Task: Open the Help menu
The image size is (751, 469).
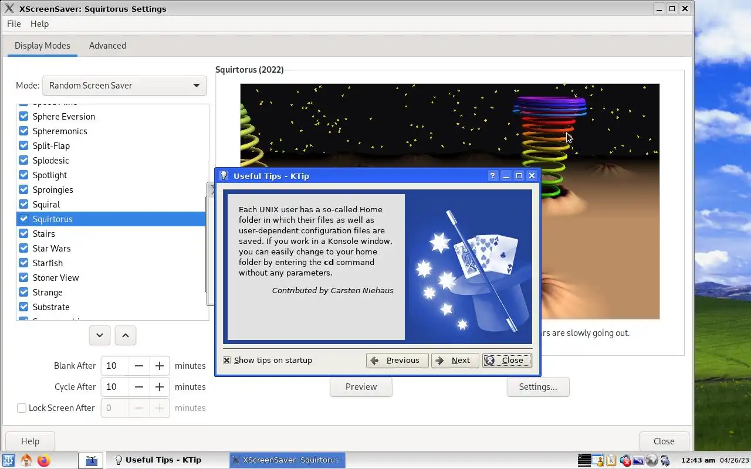Action: point(39,24)
